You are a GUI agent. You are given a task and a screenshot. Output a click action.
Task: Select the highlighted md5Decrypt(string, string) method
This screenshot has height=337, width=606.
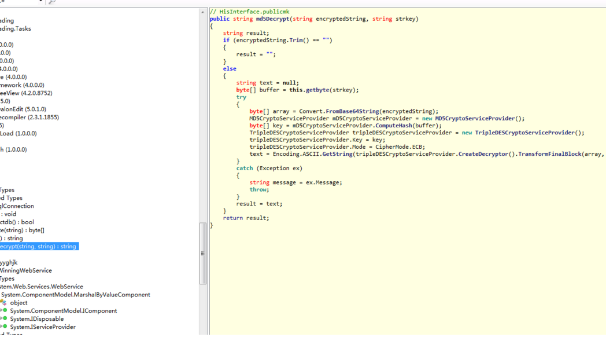point(38,246)
